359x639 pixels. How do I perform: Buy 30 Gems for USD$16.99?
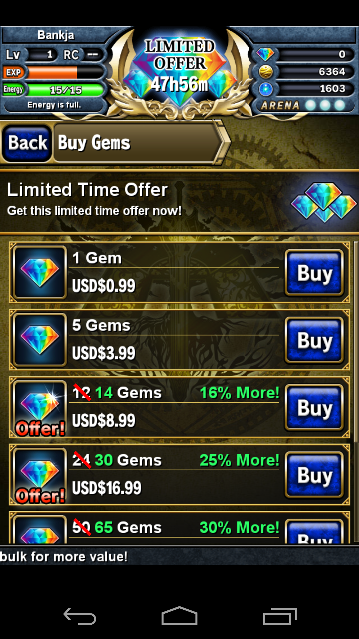314,475
